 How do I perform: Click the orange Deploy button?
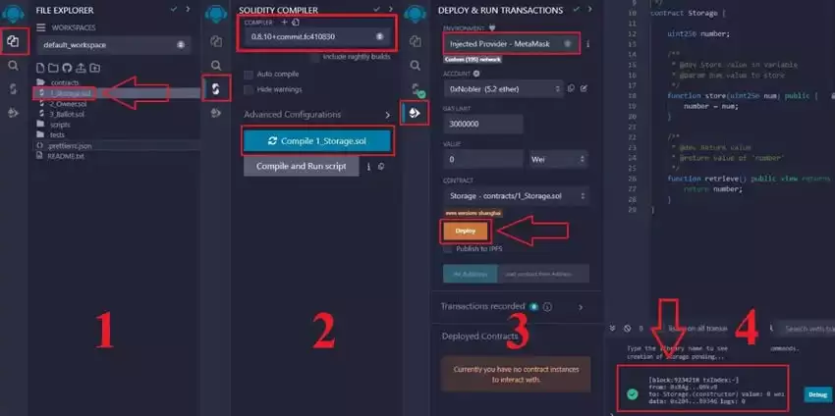coord(466,230)
